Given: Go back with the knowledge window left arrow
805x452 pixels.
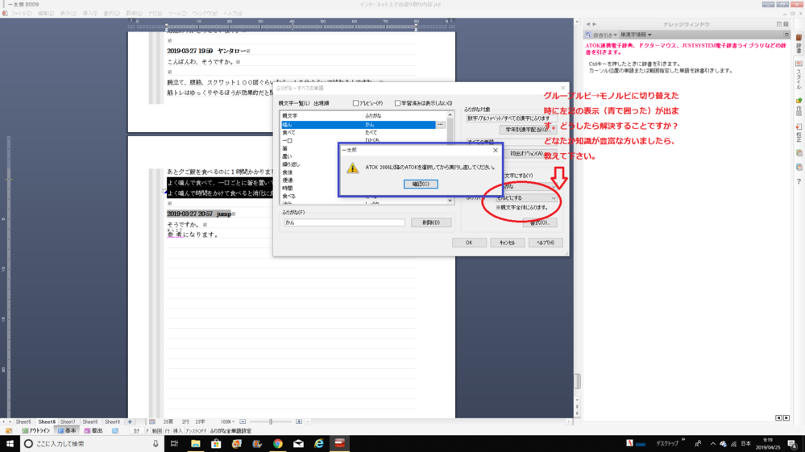Looking at the screenshot, I should (x=588, y=24).
